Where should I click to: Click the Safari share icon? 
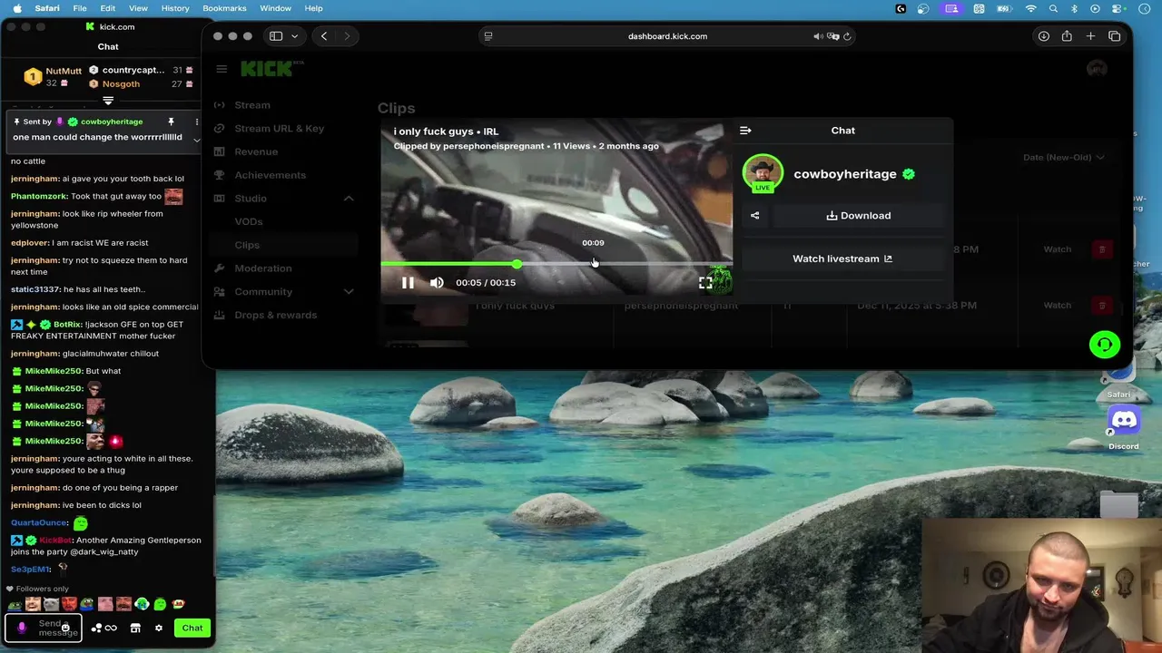pyautogui.click(x=1067, y=36)
